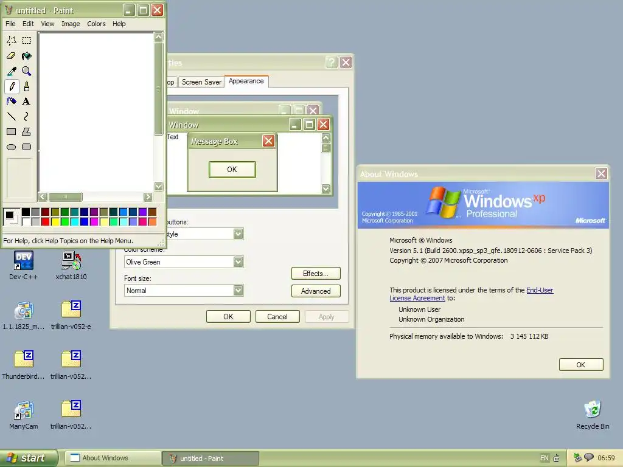Open the End-User License Agreement link
Viewport: 623px width, 467px height.
pos(472,294)
